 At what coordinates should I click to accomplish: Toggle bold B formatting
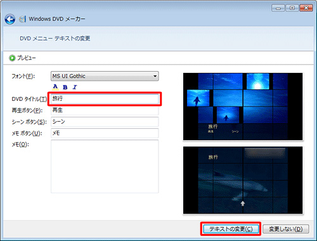coord(65,87)
